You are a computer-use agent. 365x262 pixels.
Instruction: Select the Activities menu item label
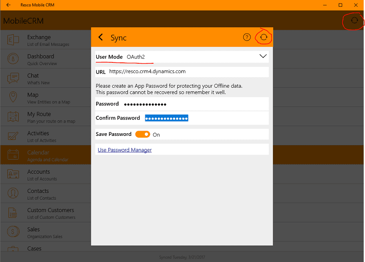tap(38, 133)
